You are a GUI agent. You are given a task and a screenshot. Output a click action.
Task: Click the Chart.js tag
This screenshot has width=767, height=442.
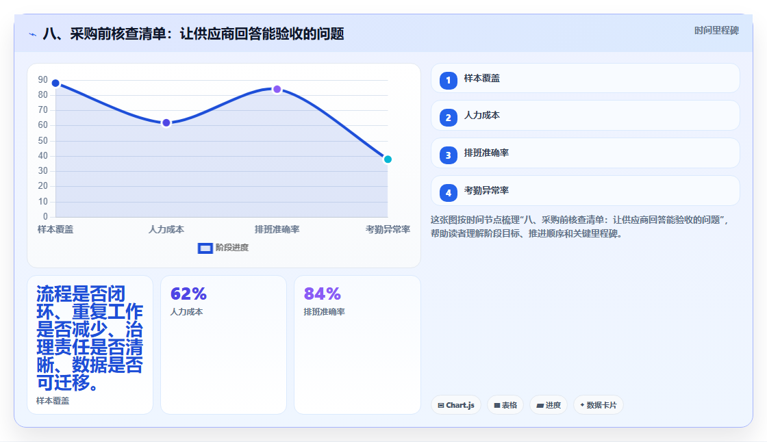point(456,405)
